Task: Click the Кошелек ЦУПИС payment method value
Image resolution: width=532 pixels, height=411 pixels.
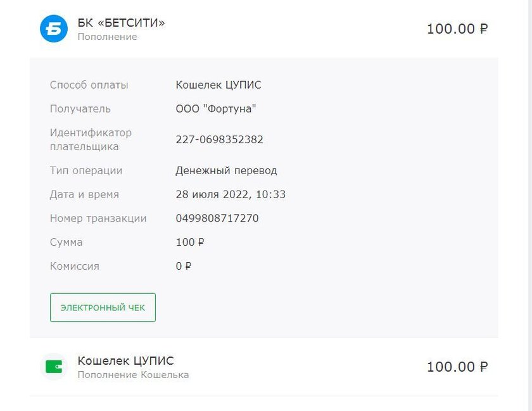Action: pyautogui.click(x=218, y=85)
